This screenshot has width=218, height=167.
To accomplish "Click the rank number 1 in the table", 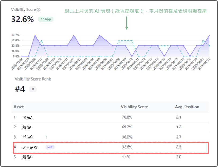I will point(15,117).
